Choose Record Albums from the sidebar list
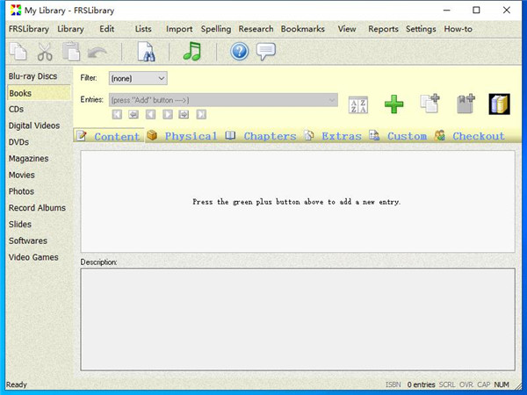527x395 pixels. point(37,208)
